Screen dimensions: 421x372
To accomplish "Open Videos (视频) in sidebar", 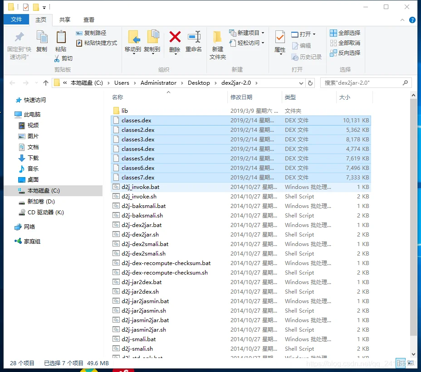I will pyautogui.click(x=29, y=125).
